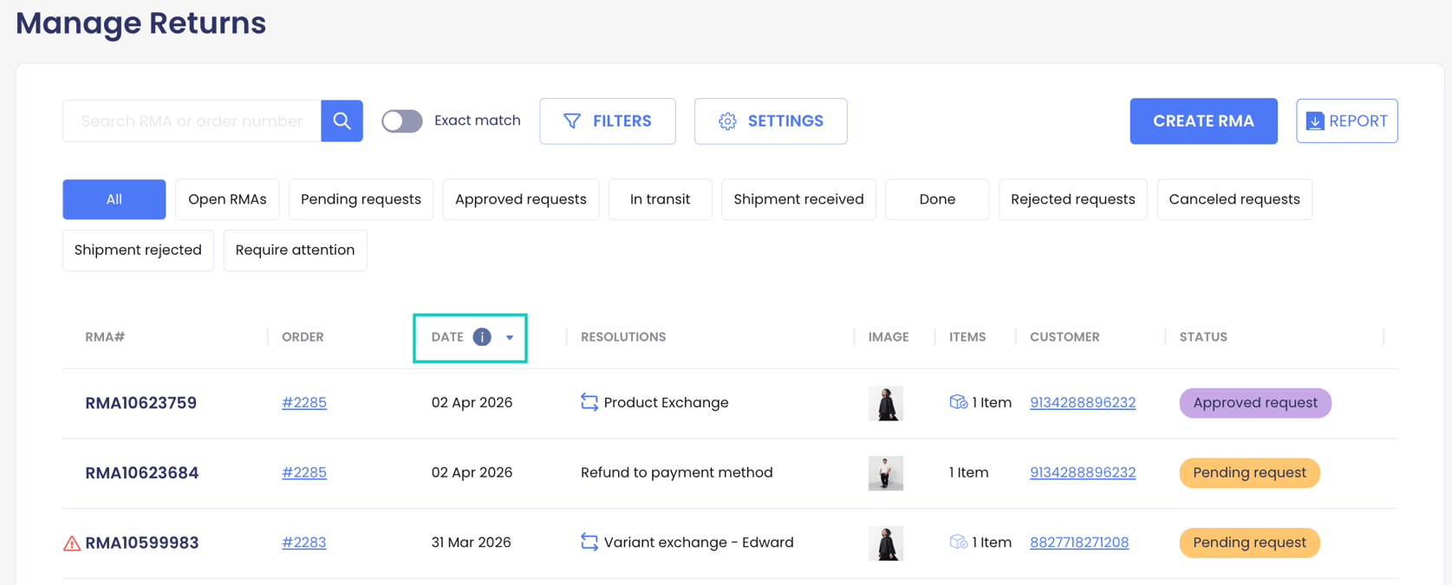Click the warning triangle beside RMA10599983
Viewport: 1452px width, 585px height.
tap(72, 543)
